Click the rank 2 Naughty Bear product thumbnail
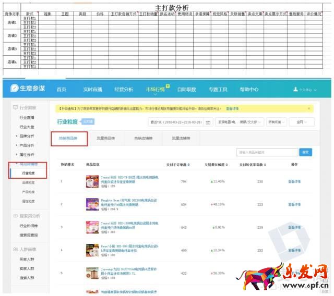Image resolution: width=334 pixels, height=296 pixels. [x=92, y=204]
